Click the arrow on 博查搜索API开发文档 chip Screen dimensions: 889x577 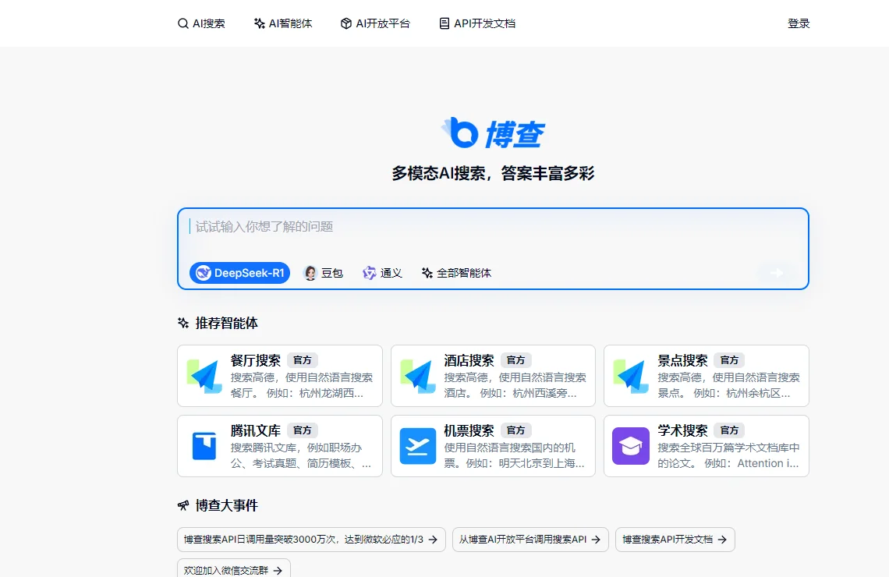point(722,540)
